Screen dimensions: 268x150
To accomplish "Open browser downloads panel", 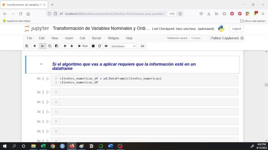I will click(209, 14).
